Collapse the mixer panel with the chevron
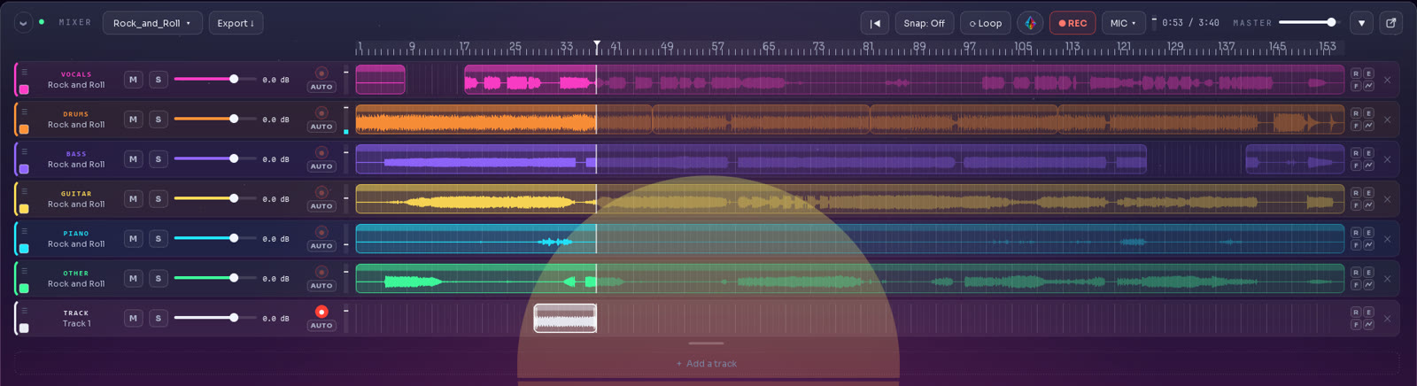This screenshot has width=1417, height=386. coord(23,23)
